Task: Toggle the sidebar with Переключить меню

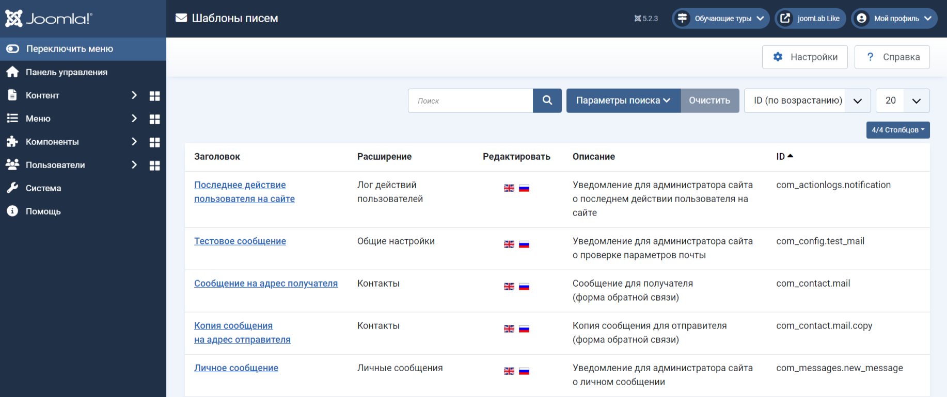Action: point(69,49)
